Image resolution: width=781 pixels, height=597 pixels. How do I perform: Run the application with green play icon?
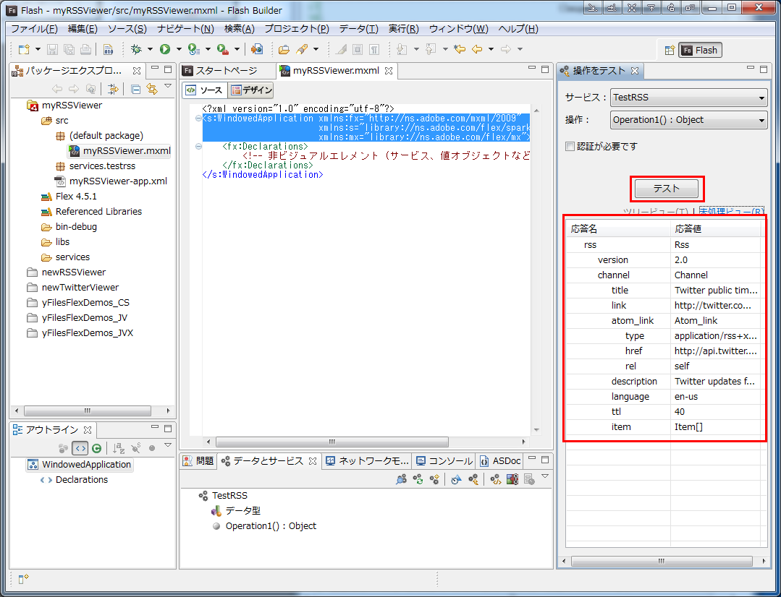[165, 48]
